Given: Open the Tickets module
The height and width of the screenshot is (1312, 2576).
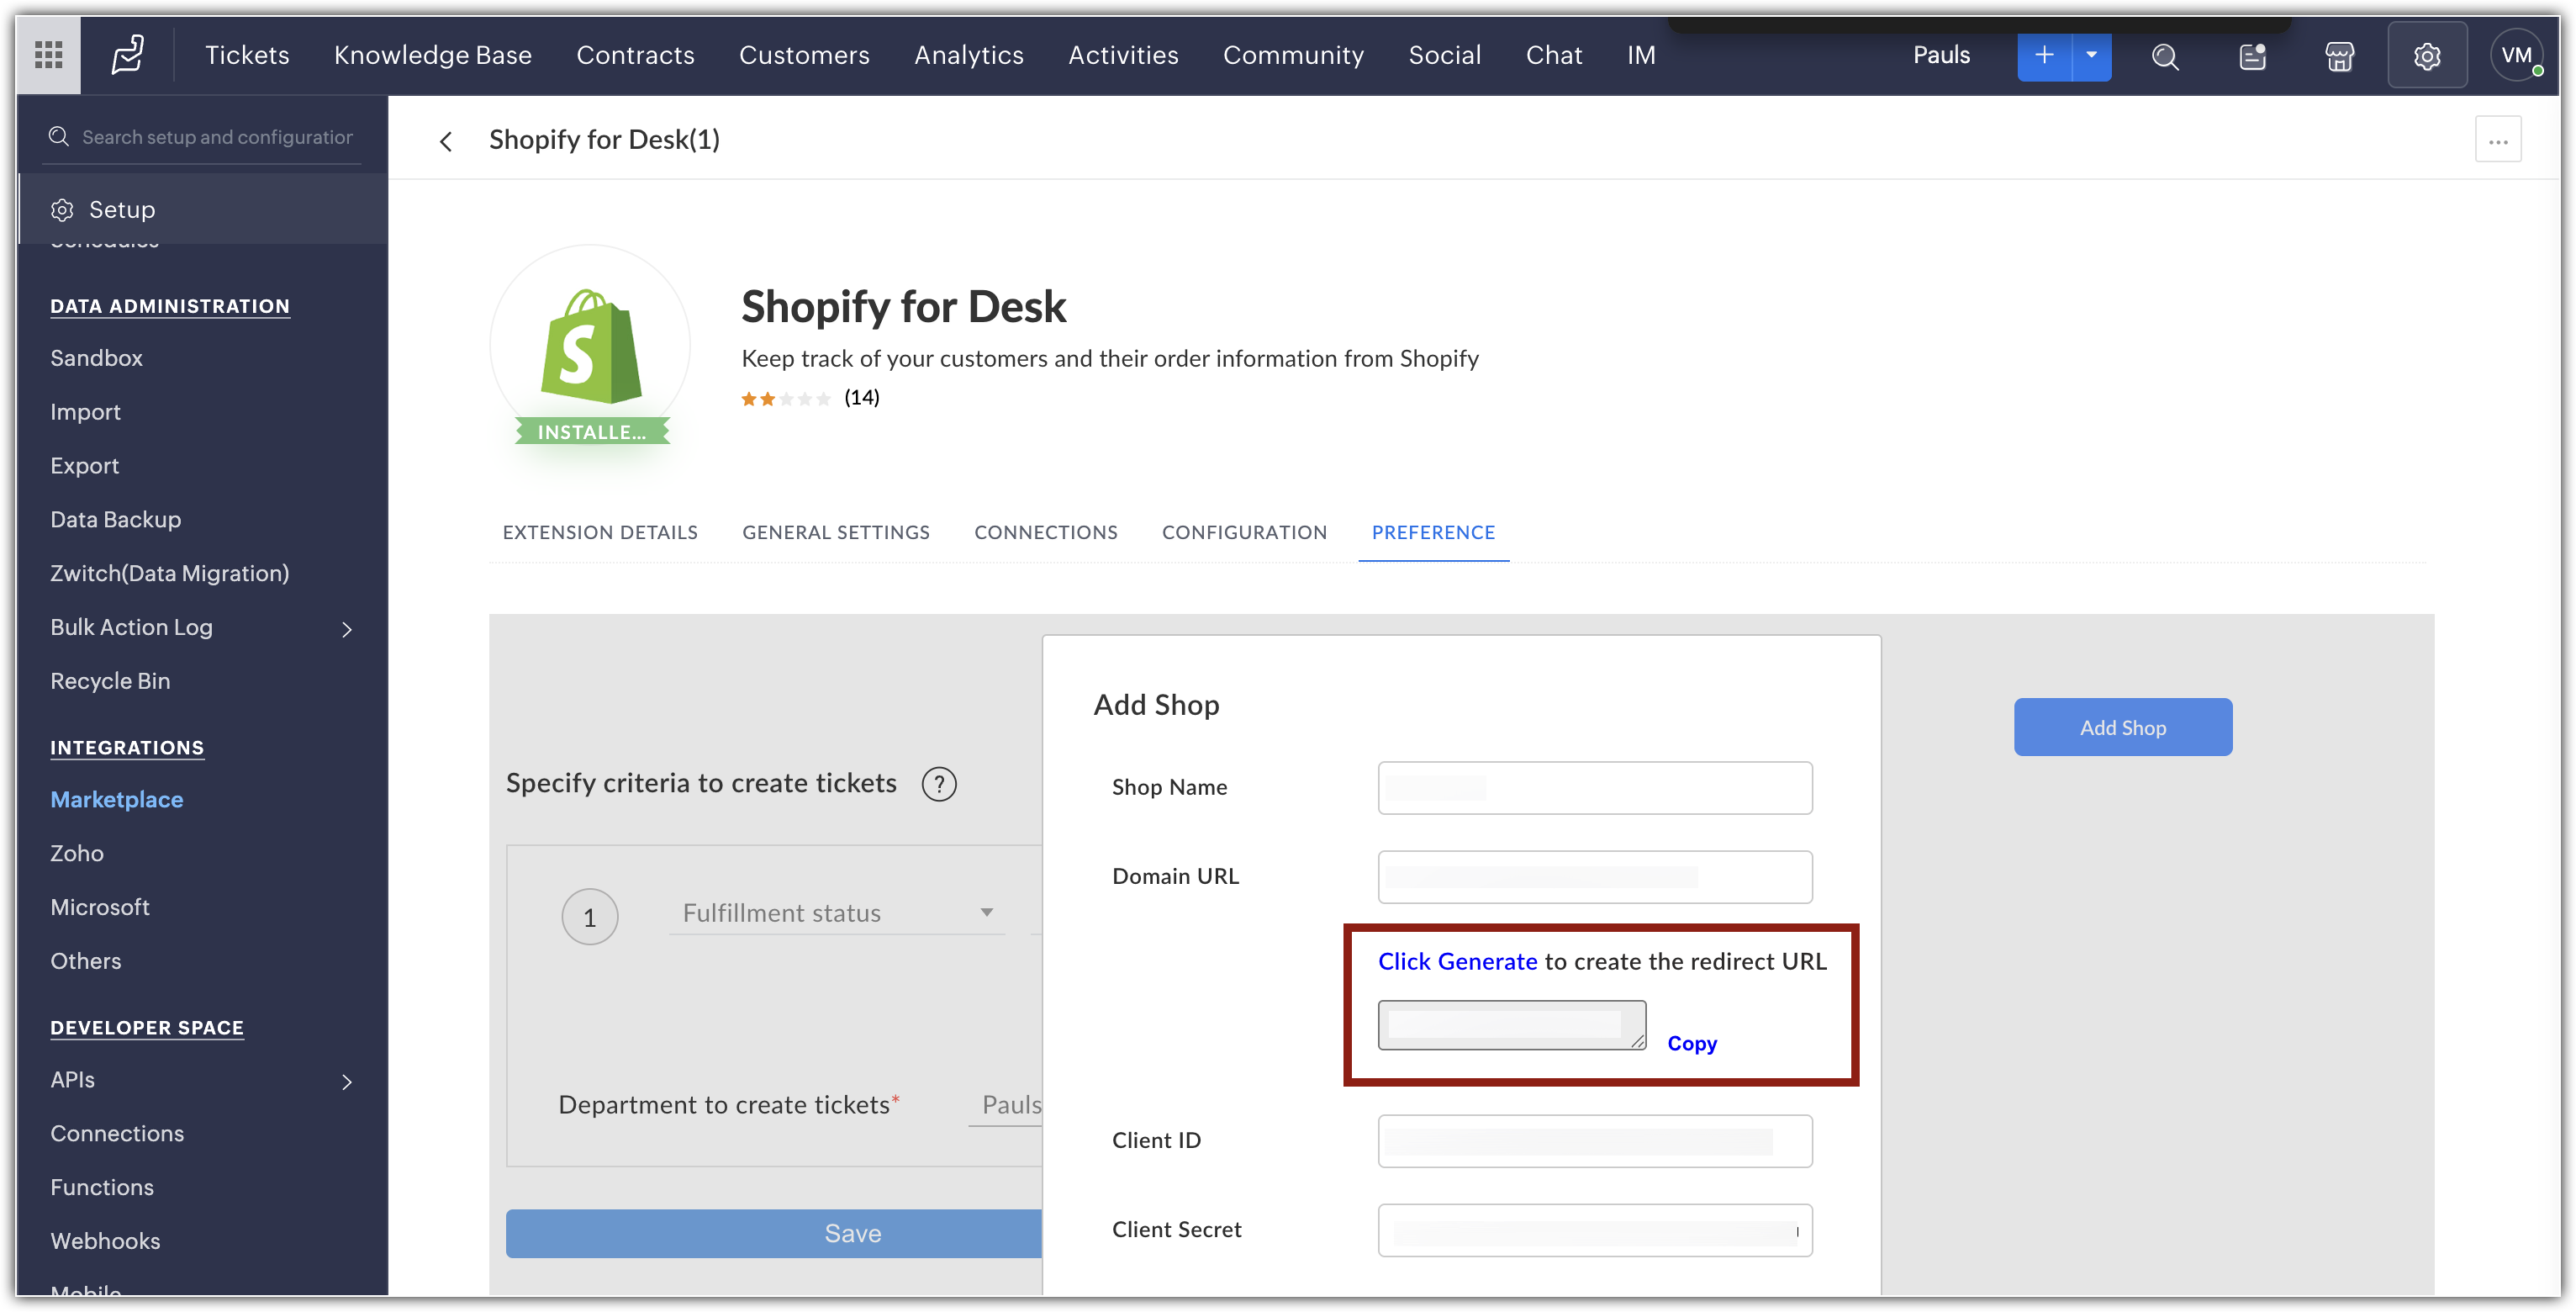Looking at the screenshot, I should pyautogui.click(x=247, y=55).
